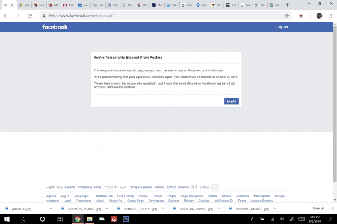Open File Explorer from the taskbar
Image resolution: width=337 pixels, height=224 pixels.
tap(90, 219)
